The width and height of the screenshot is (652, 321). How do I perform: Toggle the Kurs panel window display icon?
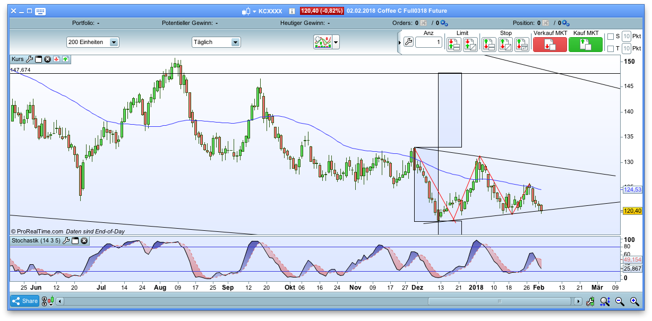tap(38, 59)
